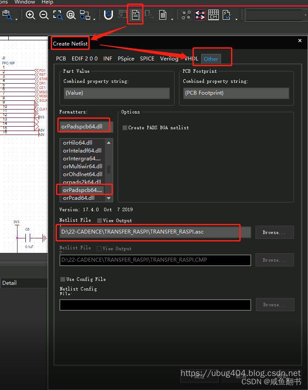Open the dropdown arrow beside Design Rules Check
This screenshot has height=390, width=308.
pos(236,19)
